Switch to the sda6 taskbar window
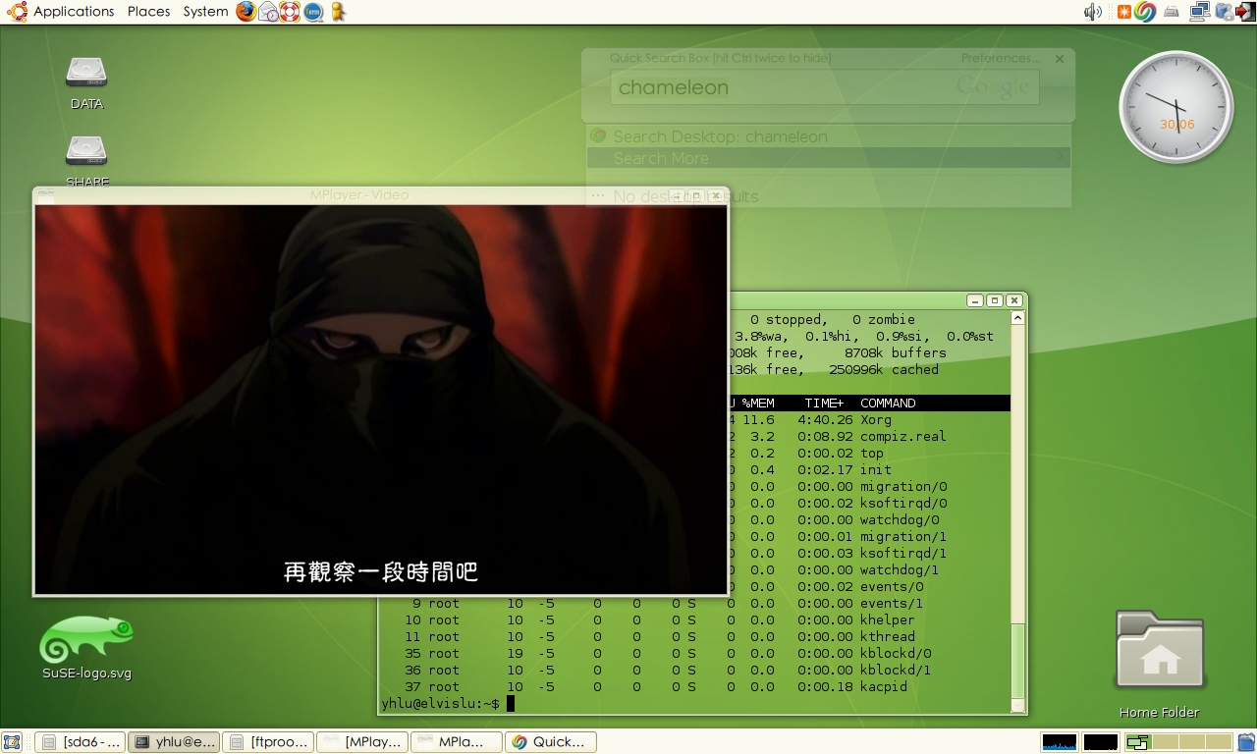This screenshot has height=754, width=1257. pos(81,742)
